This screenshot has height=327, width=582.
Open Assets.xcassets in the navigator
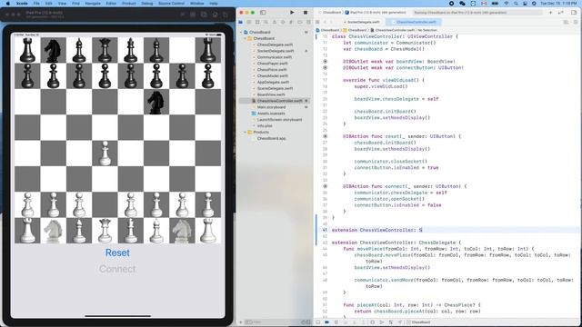point(271,114)
